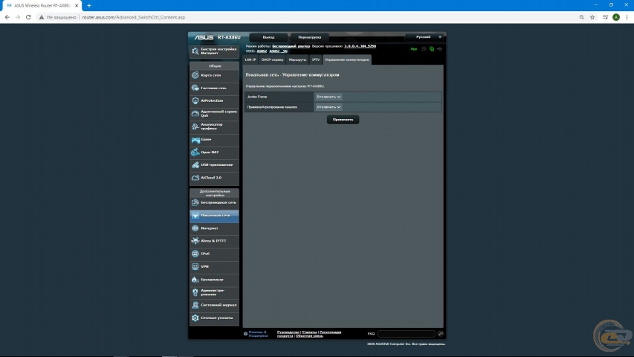
Task: Open the Firewall (Брандмауэр) settings
Action: [214, 280]
